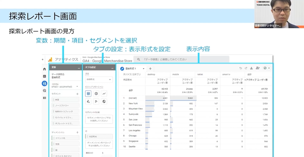Select the scatter plot visualization icon

click(88, 101)
